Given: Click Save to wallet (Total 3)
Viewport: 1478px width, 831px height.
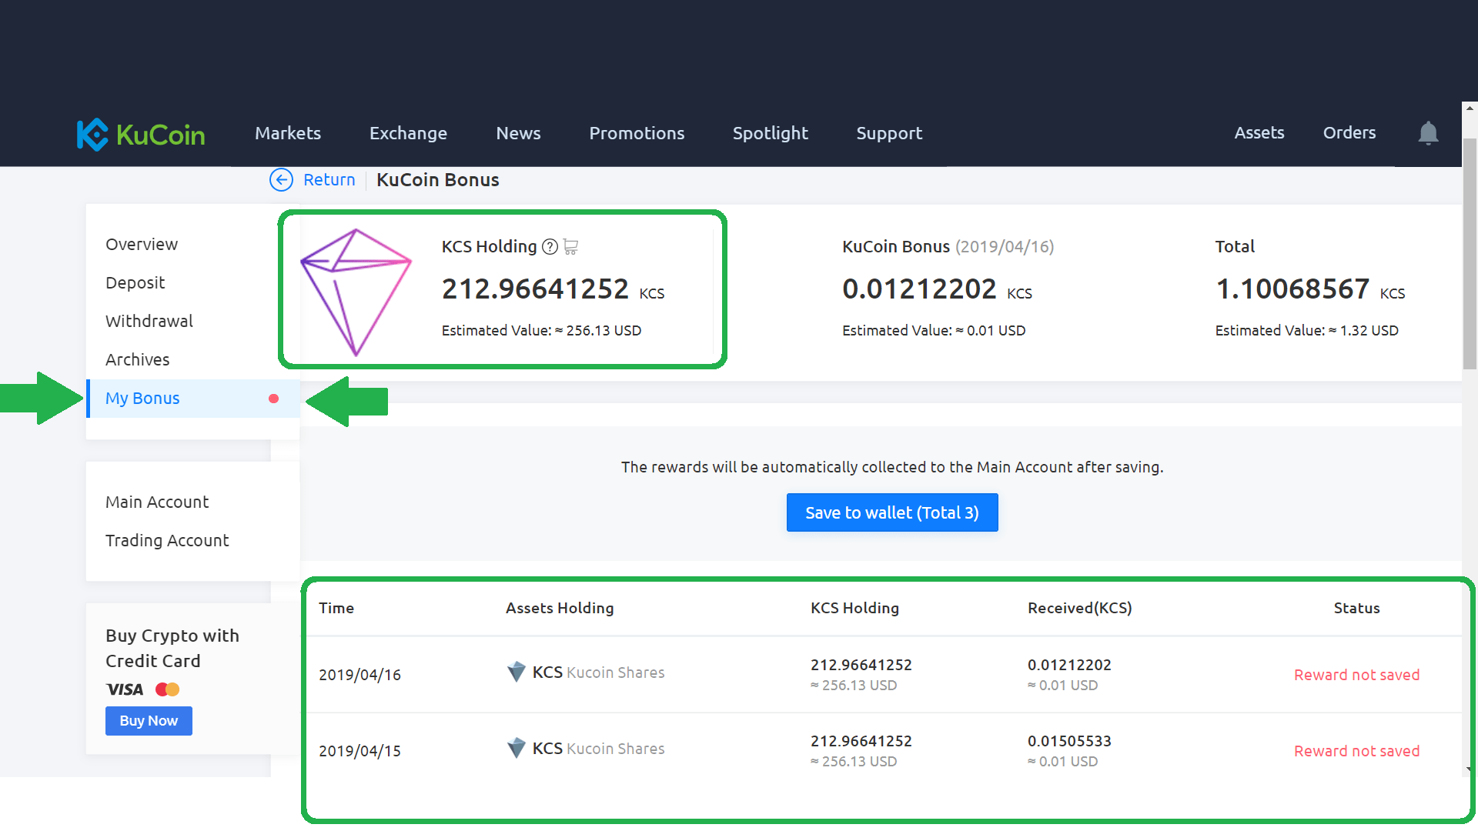Looking at the screenshot, I should (x=892, y=512).
